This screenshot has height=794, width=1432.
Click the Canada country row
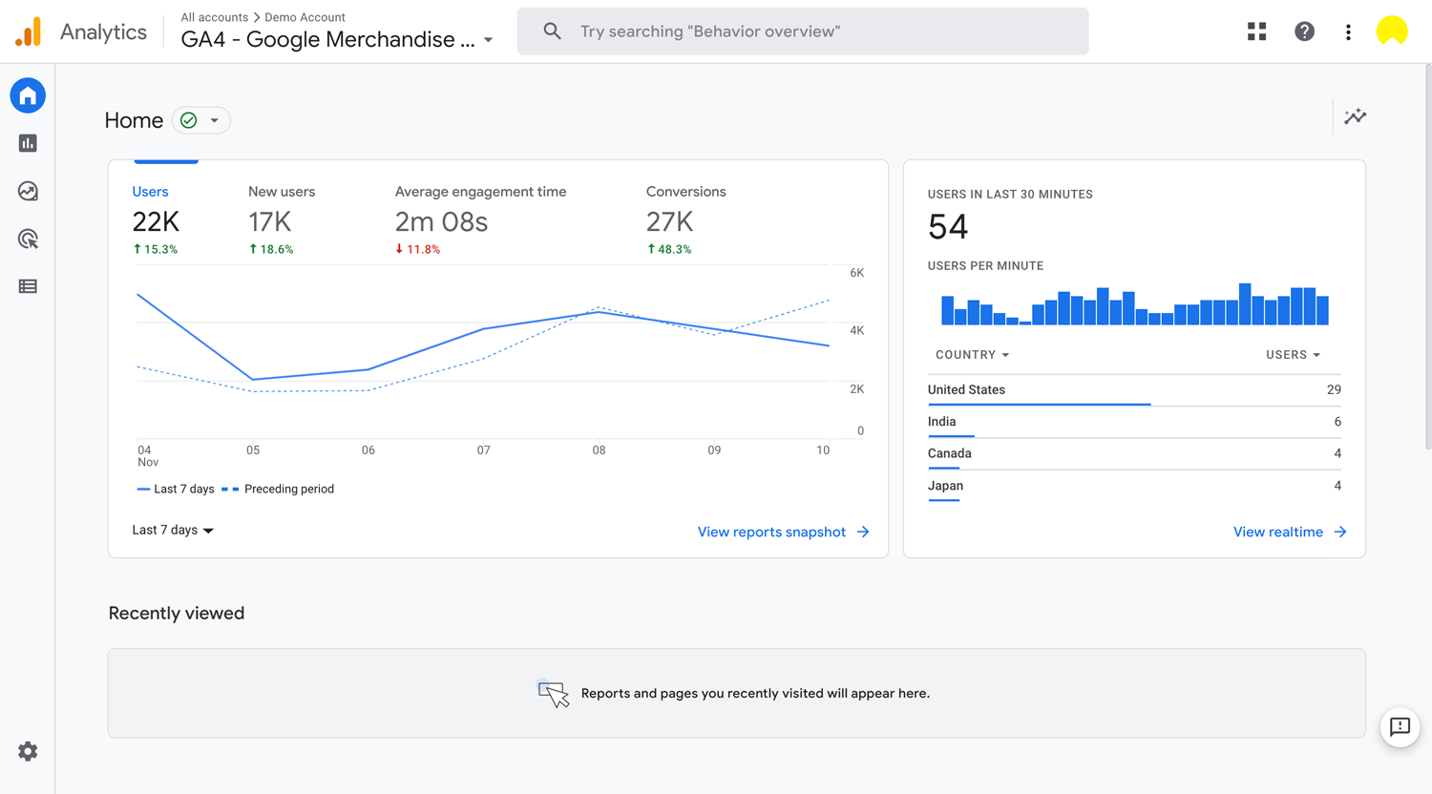pos(1134,454)
